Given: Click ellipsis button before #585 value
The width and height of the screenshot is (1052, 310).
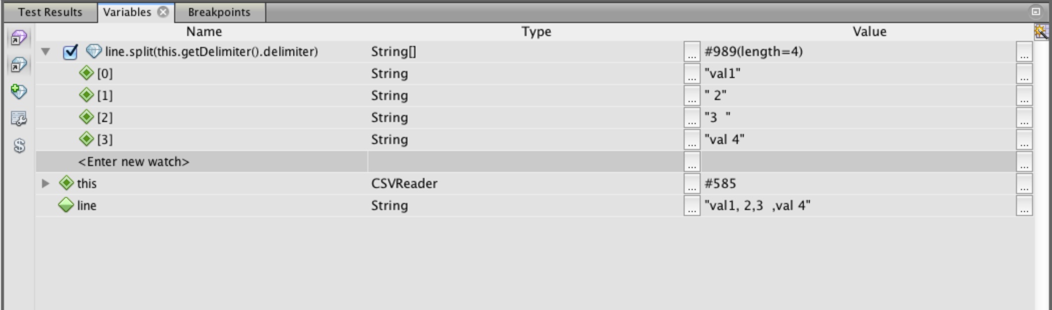Looking at the screenshot, I should click(692, 183).
